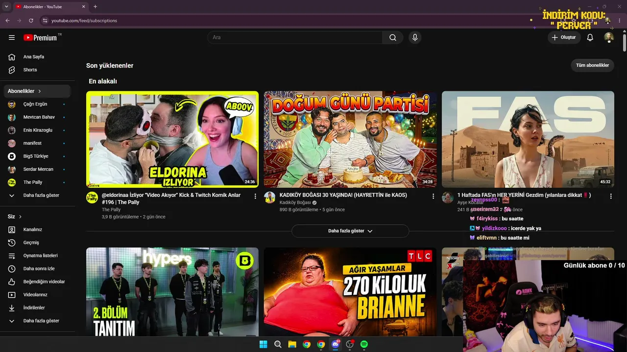Start voice search with the microphone

415,38
